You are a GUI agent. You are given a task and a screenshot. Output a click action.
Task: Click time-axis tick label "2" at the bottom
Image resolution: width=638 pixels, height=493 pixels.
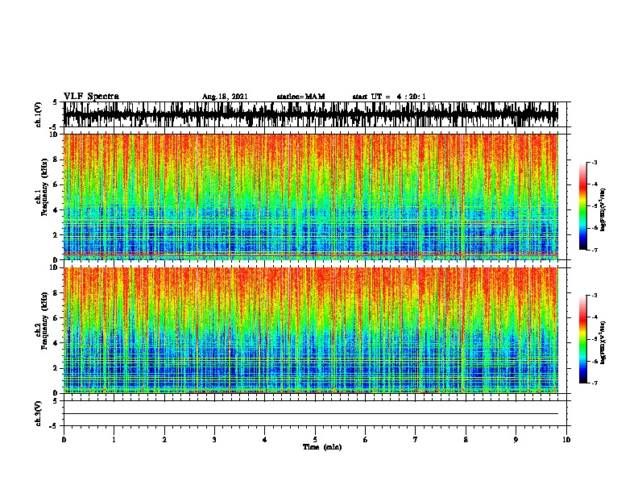tap(164, 440)
